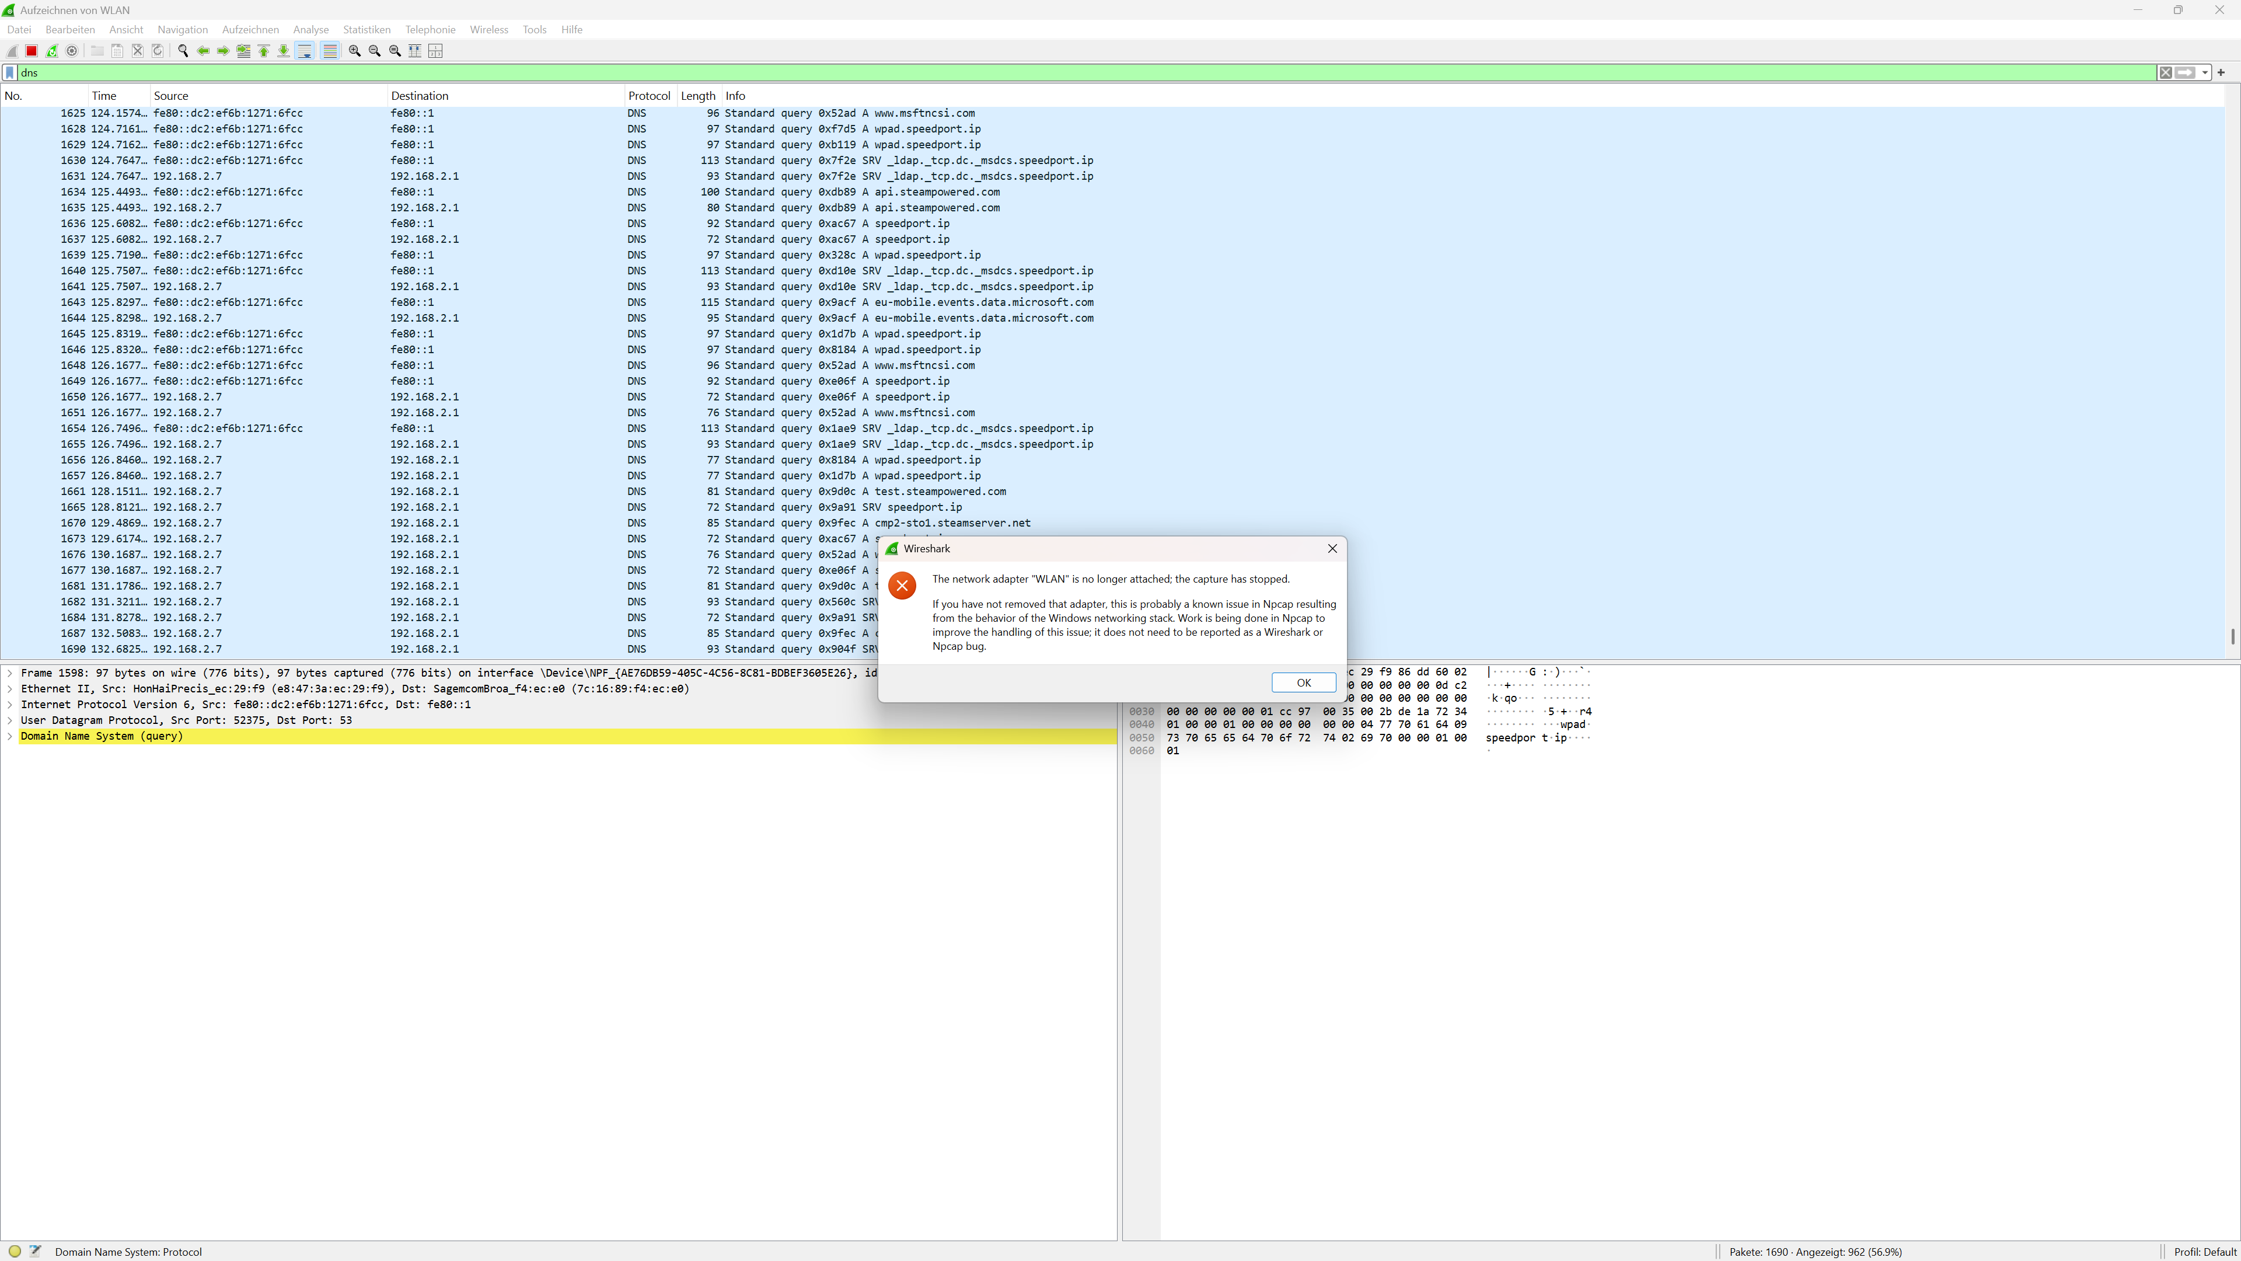Expand the Ethernet II details row
Screen dimensions: 2241x1261
(x=9, y=689)
